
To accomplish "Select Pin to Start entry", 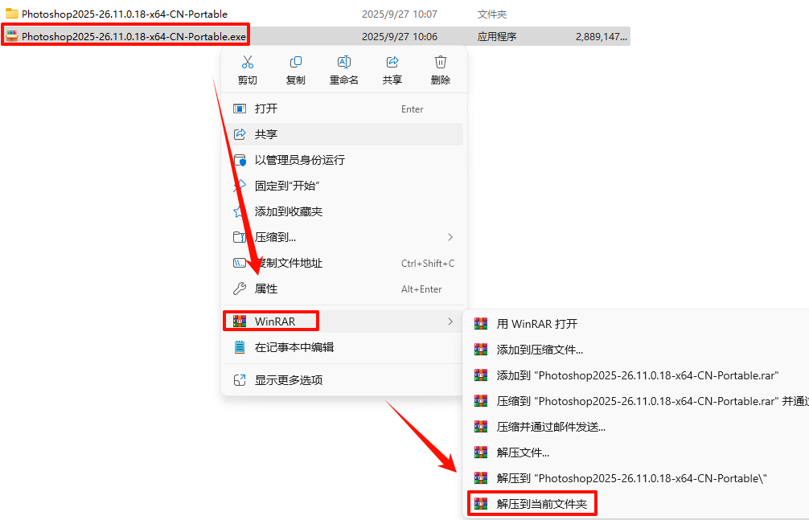I will [x=344, y=186].
